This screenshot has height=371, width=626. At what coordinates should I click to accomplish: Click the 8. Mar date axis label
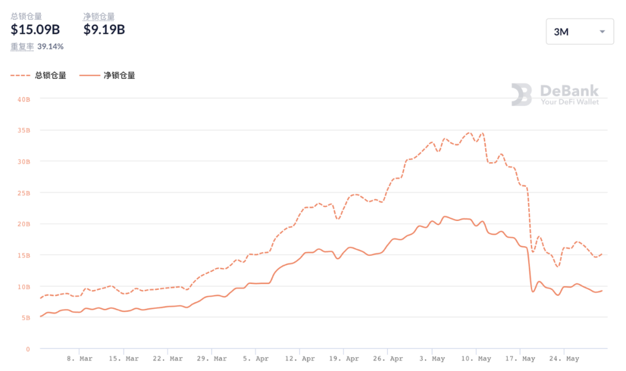pos(79,359)
